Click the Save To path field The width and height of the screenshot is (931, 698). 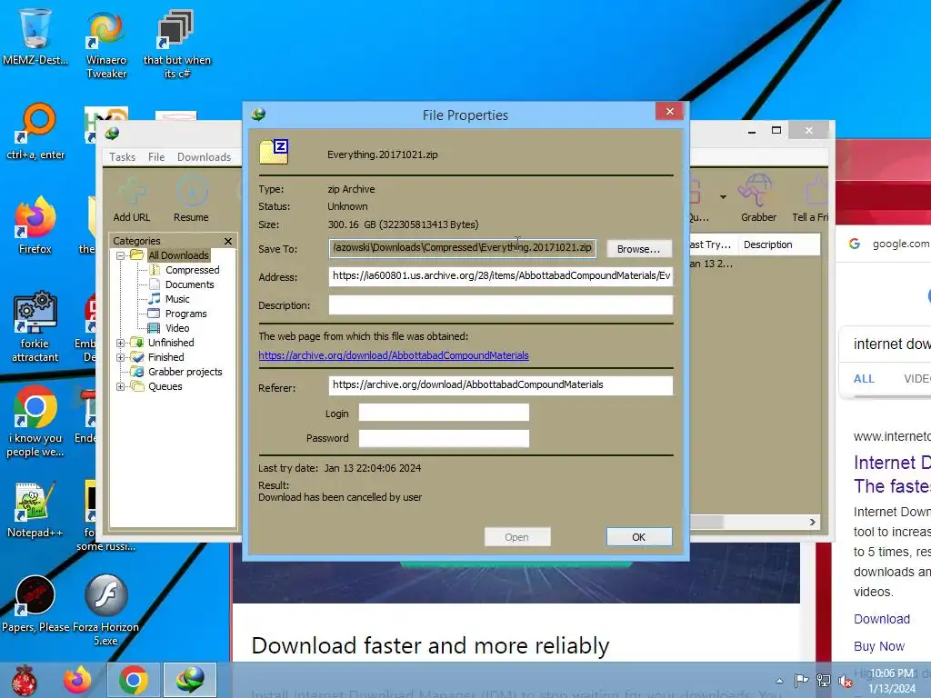pos(463,248)
